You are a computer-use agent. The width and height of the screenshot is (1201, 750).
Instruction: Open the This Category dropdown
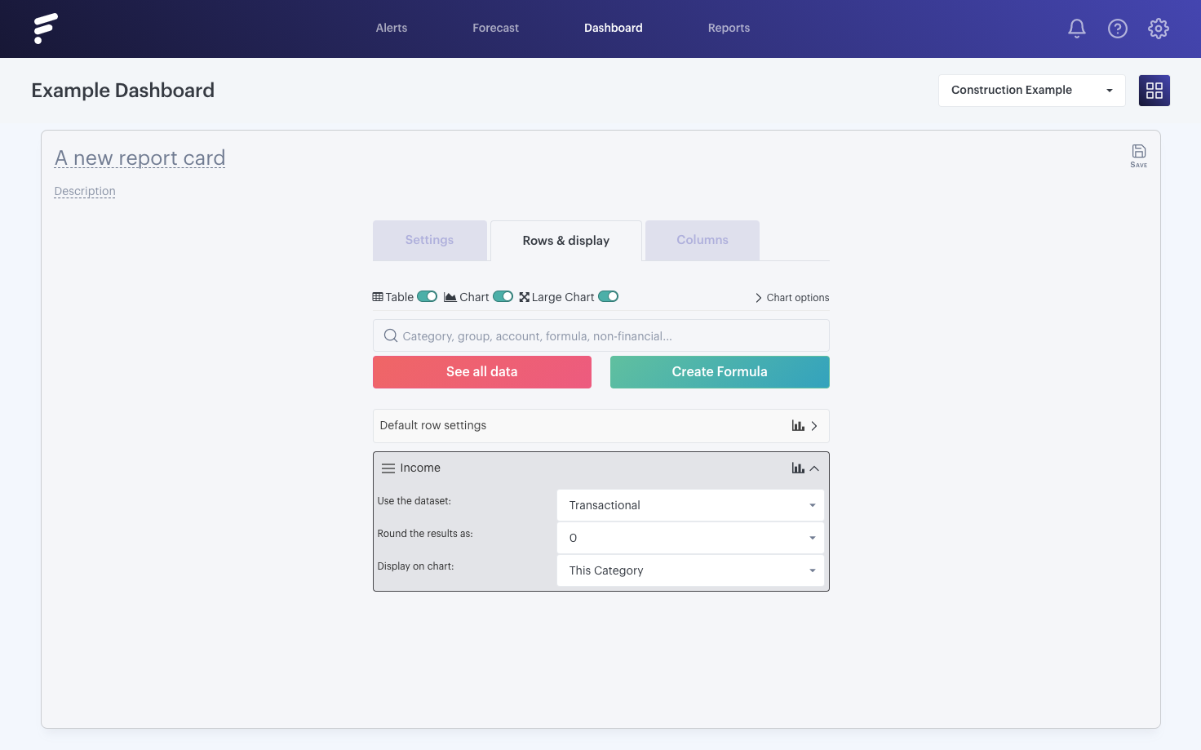pyautogui.click(x=690, y=570)
